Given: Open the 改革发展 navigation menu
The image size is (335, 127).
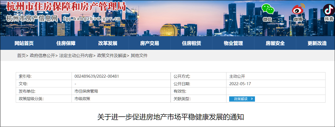Looking at the screenshot, I should tap(108, 43).
